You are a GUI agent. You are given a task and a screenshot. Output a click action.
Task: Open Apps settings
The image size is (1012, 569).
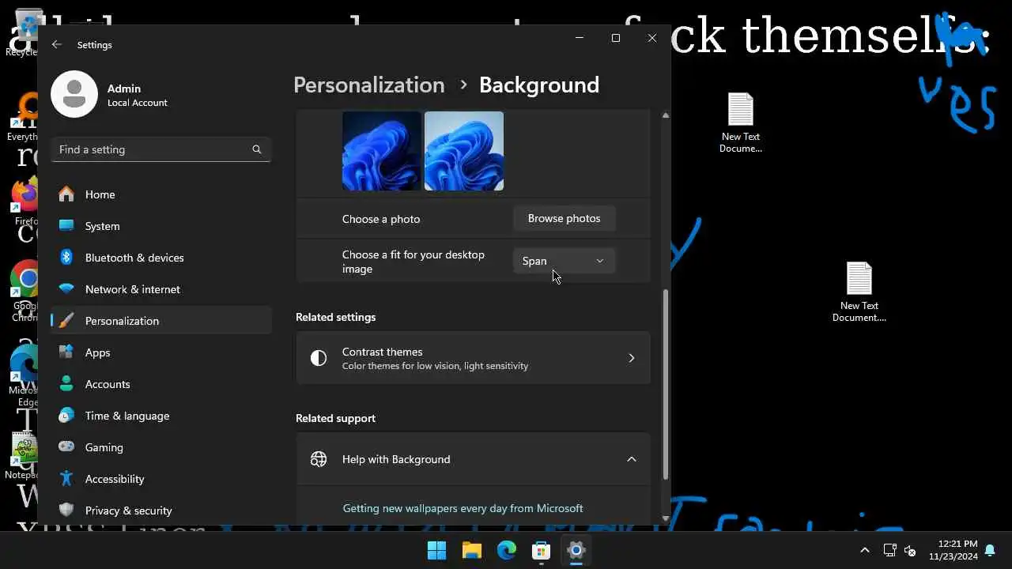click(161, 352)
